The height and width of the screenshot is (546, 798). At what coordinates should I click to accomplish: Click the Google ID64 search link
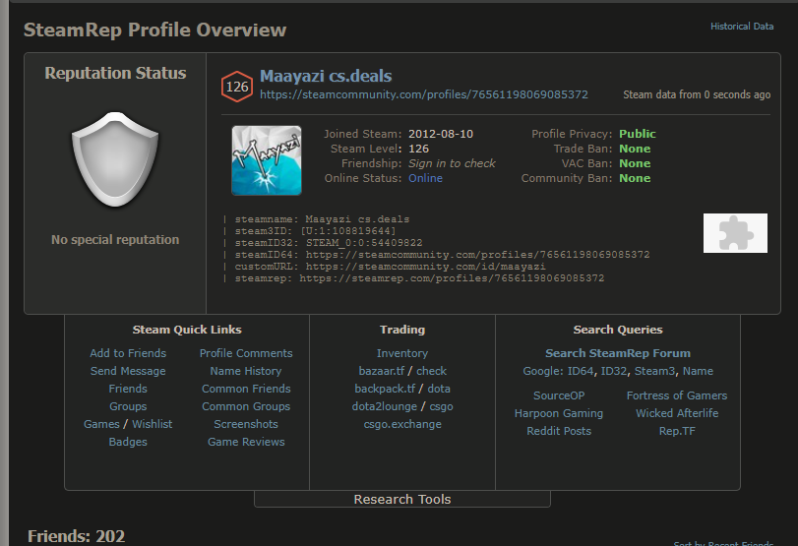pyautogui.click(x=581, y=371)
